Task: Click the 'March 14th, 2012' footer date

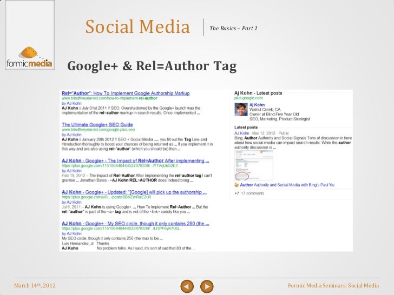Action: point(35,285)
